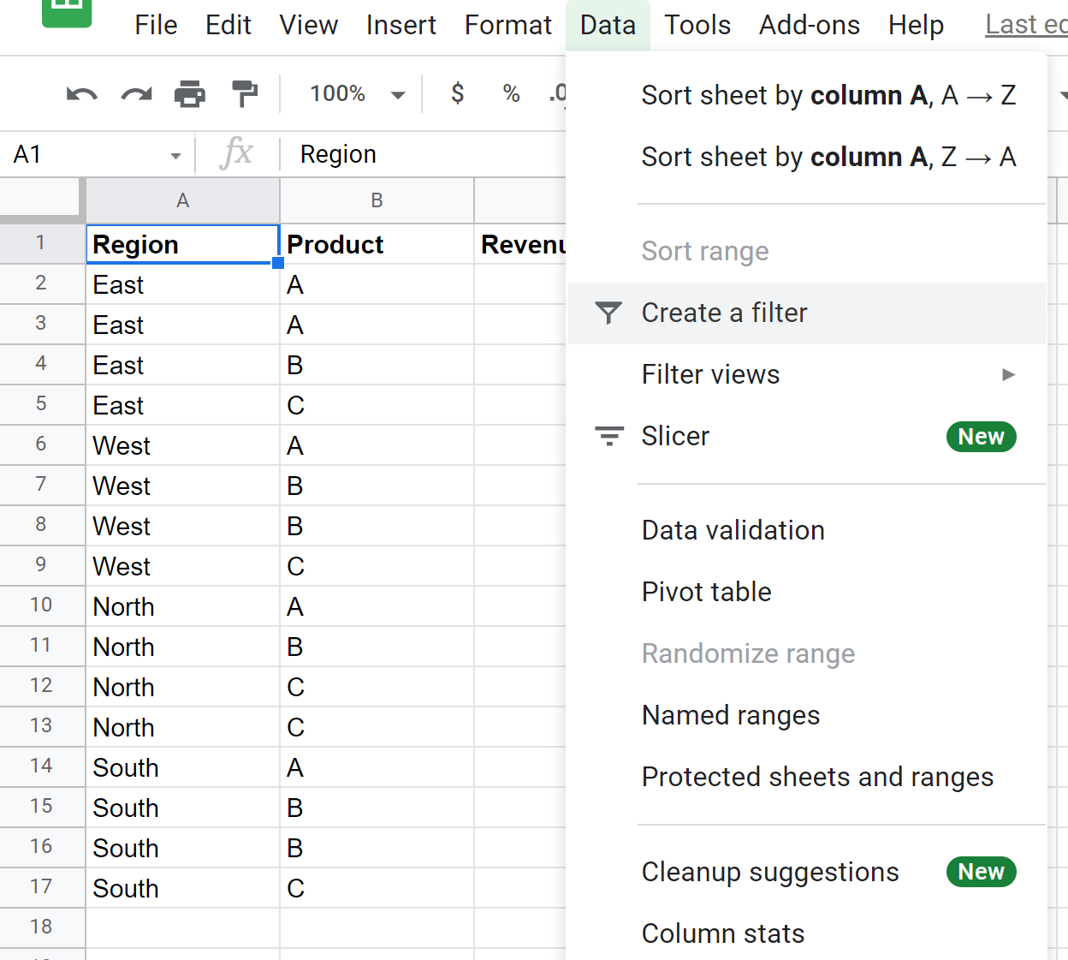1068x960 pixels.
Task: Select Pivot table menu option
Action: click(706, 593)
